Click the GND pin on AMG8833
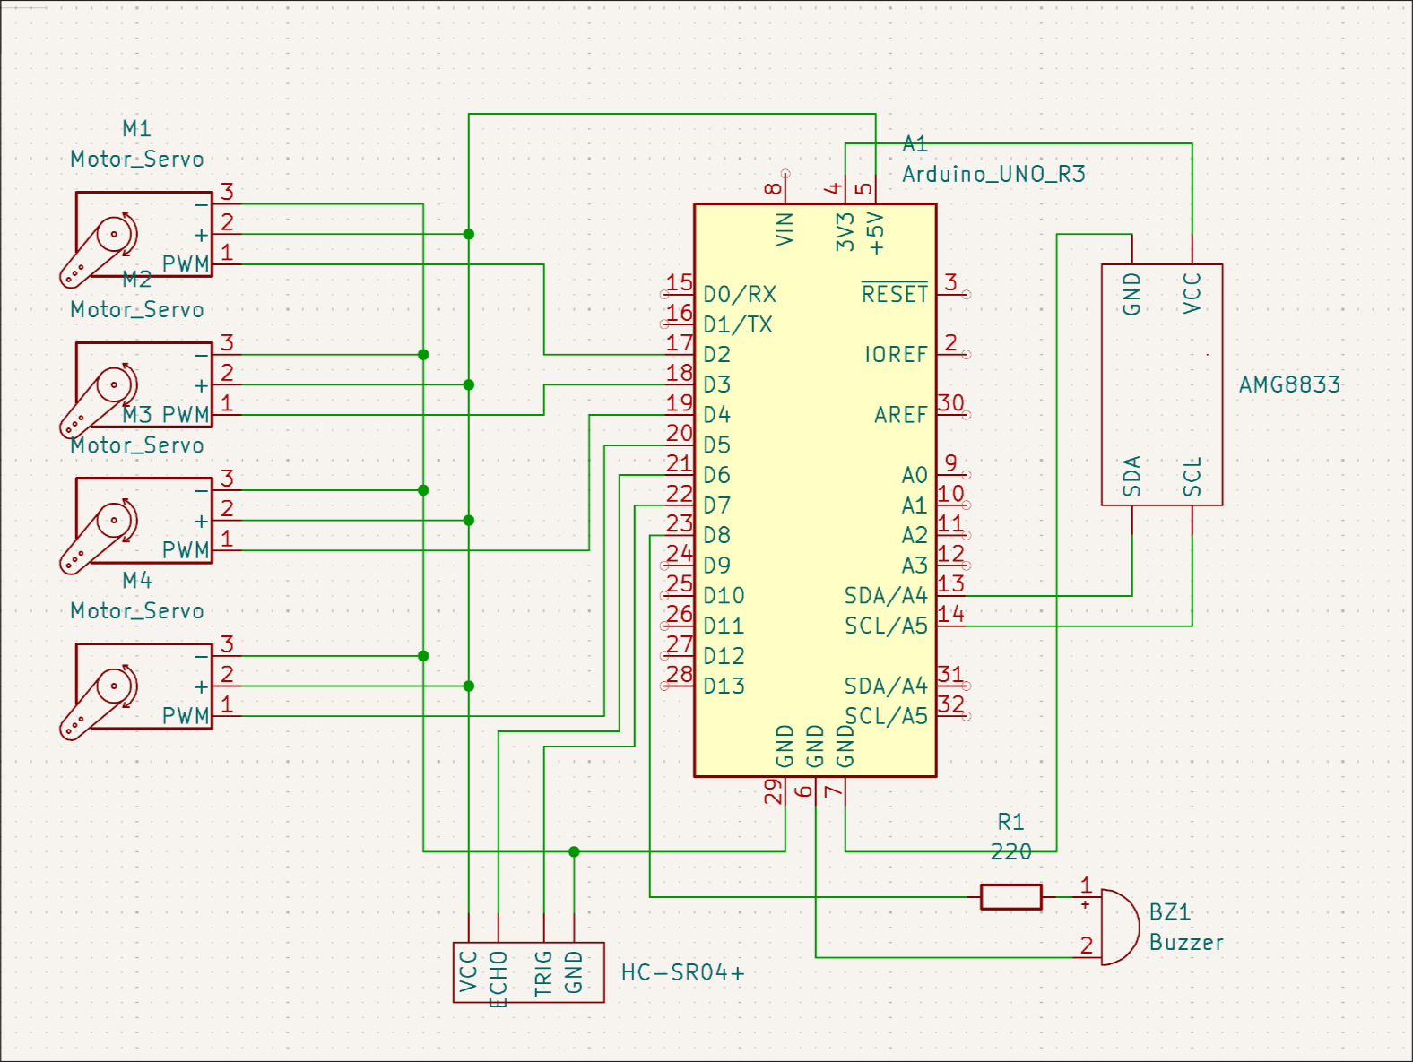The image size is (1413, 1062). [x=1131, y=294]
